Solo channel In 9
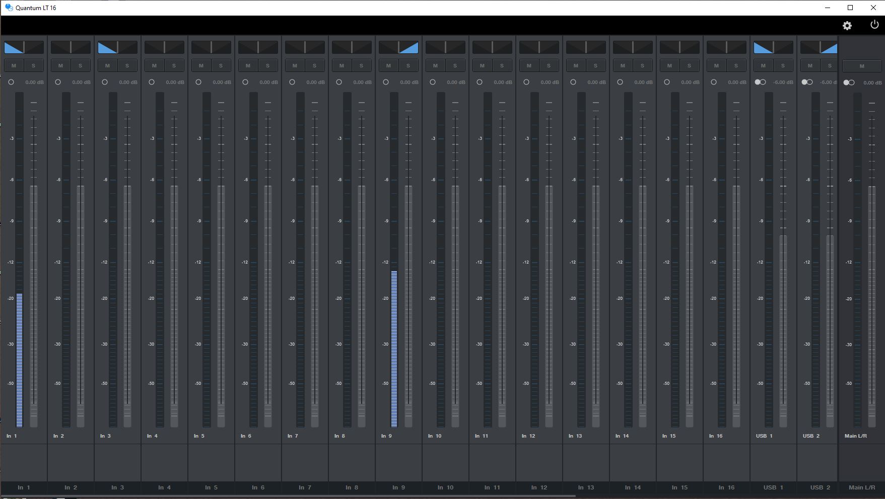This screenshot has height=499, width=885. [x=408, y=65]
